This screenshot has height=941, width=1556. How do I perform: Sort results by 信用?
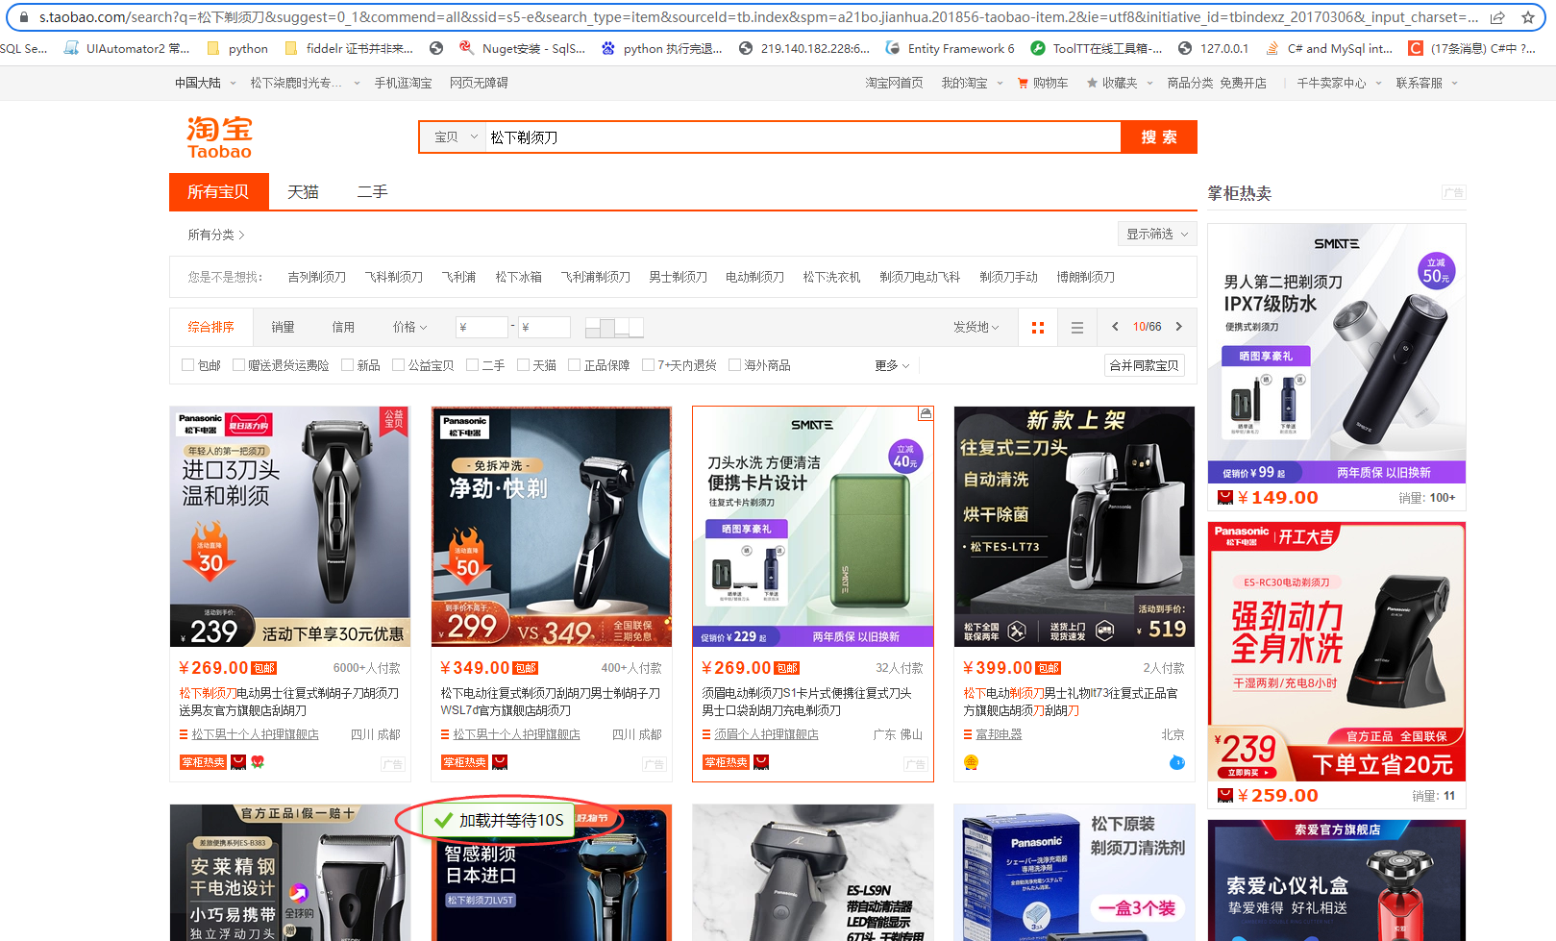click(343, 328)
